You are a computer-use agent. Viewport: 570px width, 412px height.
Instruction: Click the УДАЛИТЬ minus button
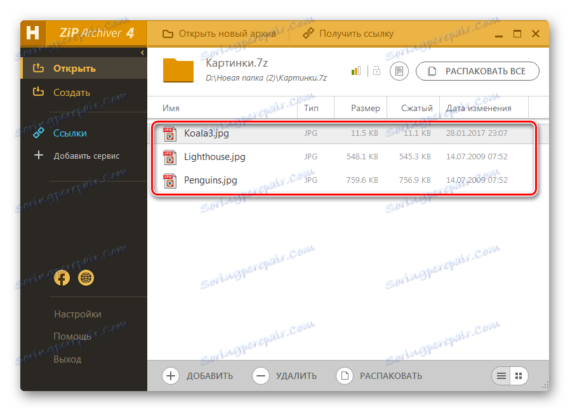click(x=284, y=376)
